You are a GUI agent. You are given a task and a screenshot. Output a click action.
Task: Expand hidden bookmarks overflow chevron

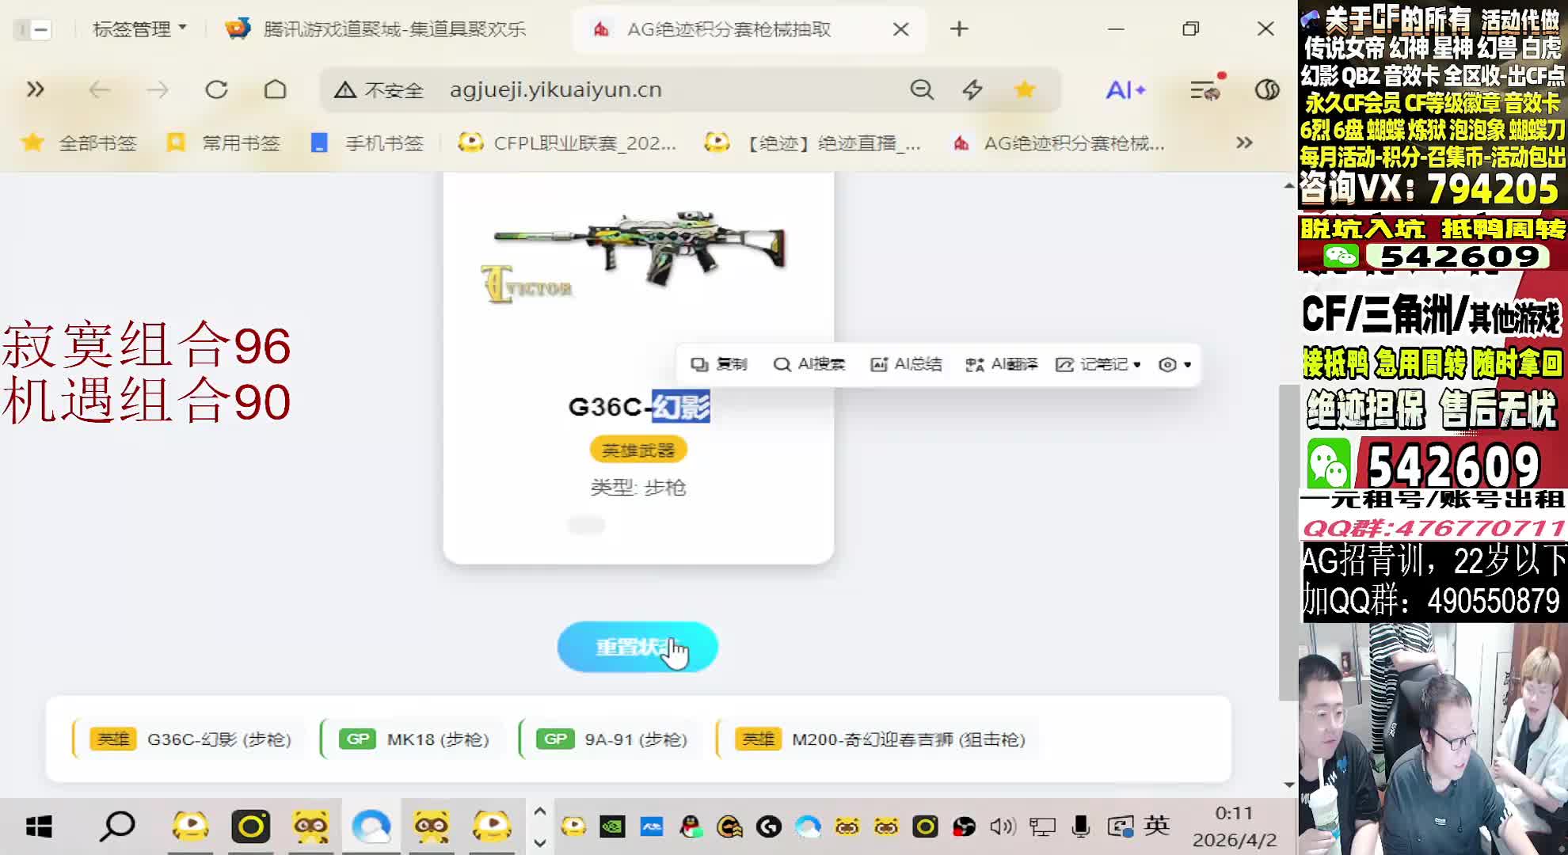[1244, 142]
